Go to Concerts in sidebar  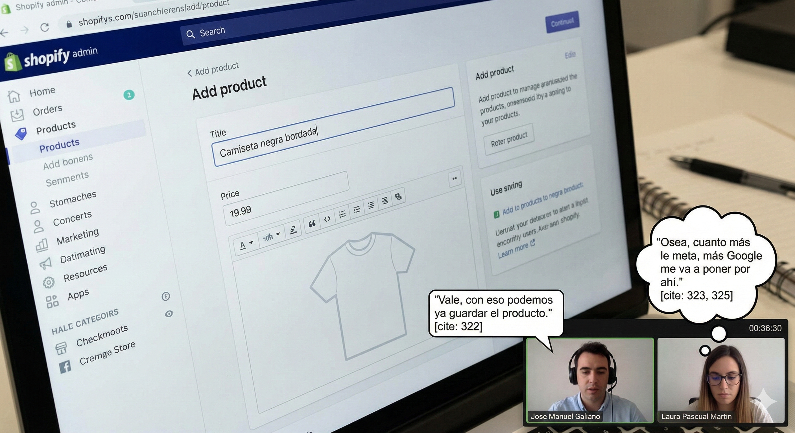[x=72, y=218]
